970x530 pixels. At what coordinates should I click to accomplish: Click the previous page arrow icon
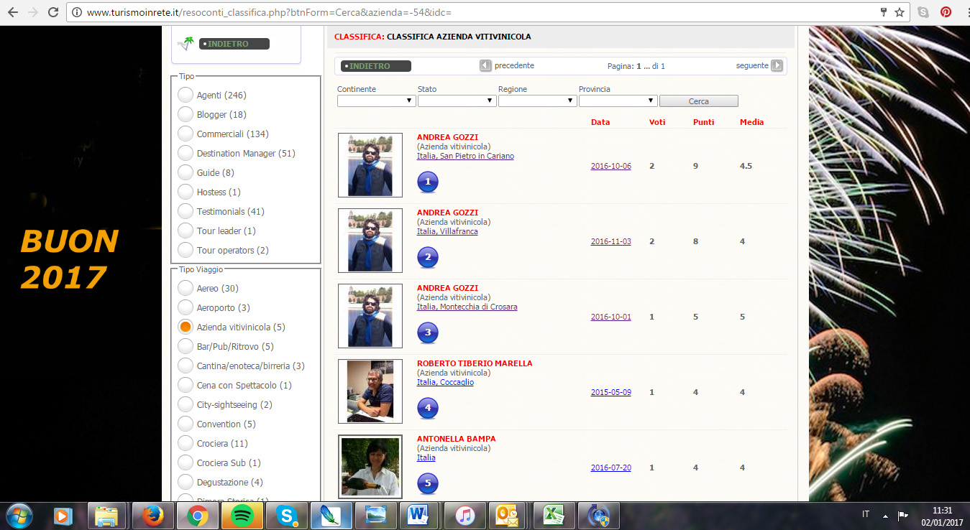click(485, 65)
